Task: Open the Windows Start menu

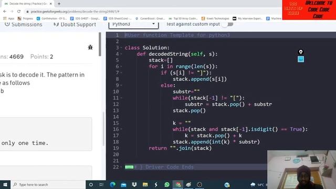Action: point(5,184)
